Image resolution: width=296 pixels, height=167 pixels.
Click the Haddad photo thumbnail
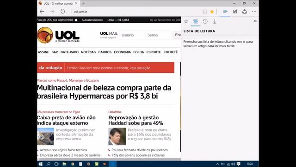pyautogui.click(x=117, y=136)
